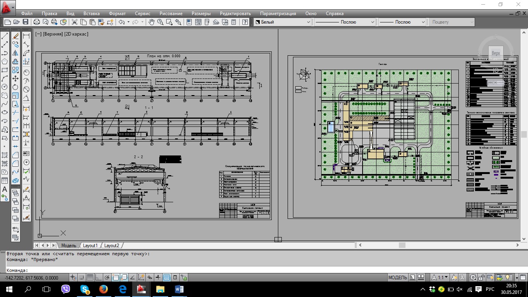Select the Angular dimension tool
This screenshot has width=528, height=297.
click(x=26, y=98)
